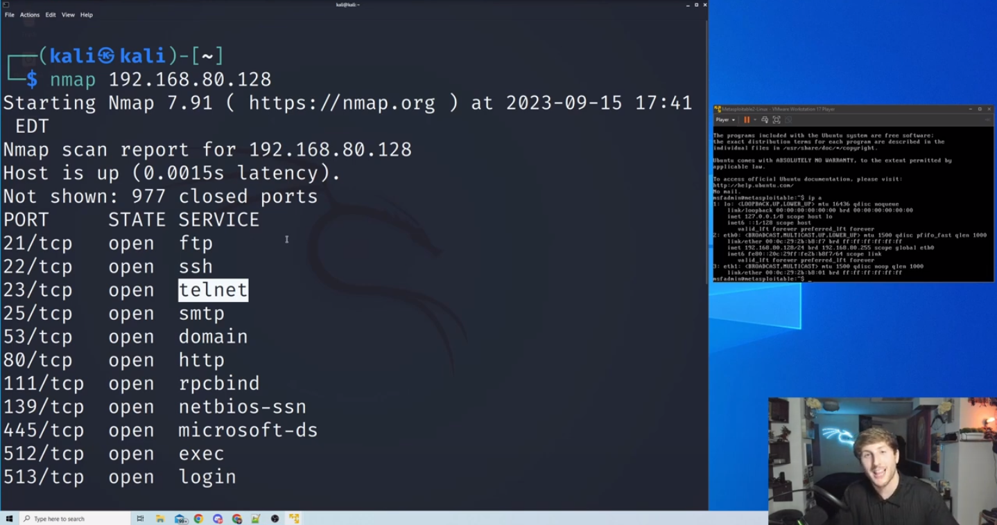Click the highlighted telnet service text

coord(213,290)
